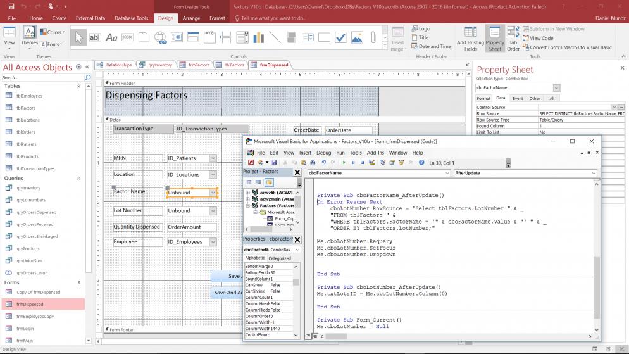Click the navigation pane Search box

pos(43,77)
